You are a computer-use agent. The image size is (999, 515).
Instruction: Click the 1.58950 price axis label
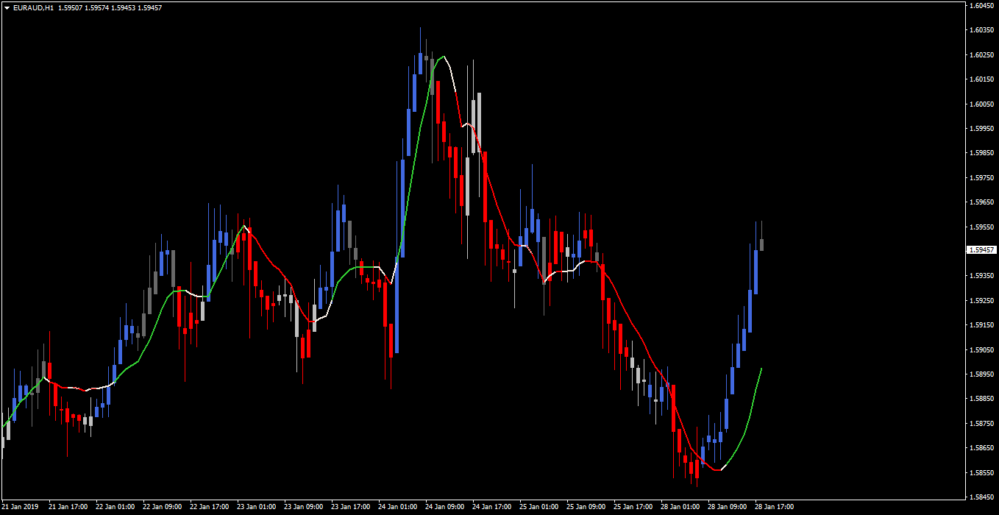(x=981, y=374)
